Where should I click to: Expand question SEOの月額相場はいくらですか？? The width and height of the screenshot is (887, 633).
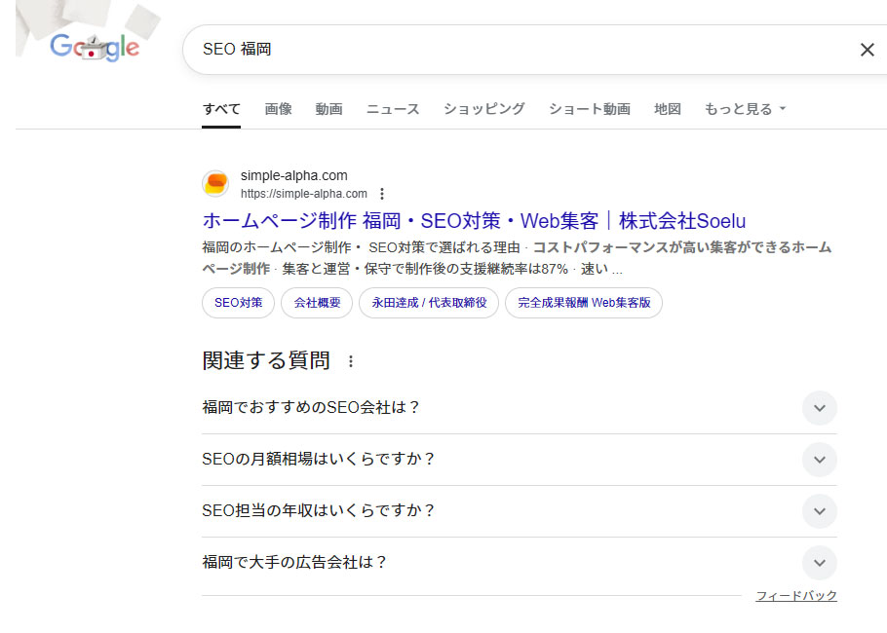tap(520, 460)
